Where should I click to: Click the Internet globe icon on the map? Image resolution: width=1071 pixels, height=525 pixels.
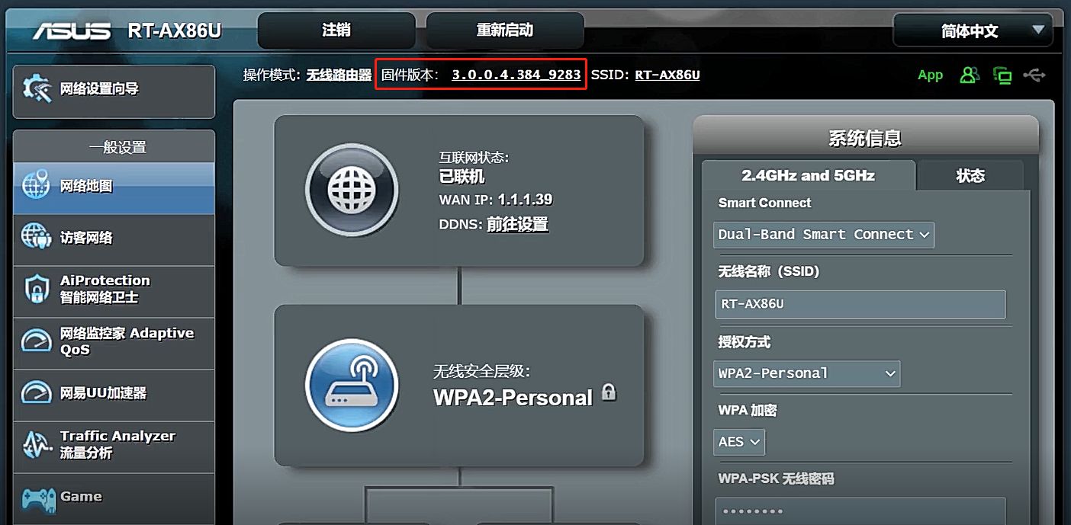352,190
